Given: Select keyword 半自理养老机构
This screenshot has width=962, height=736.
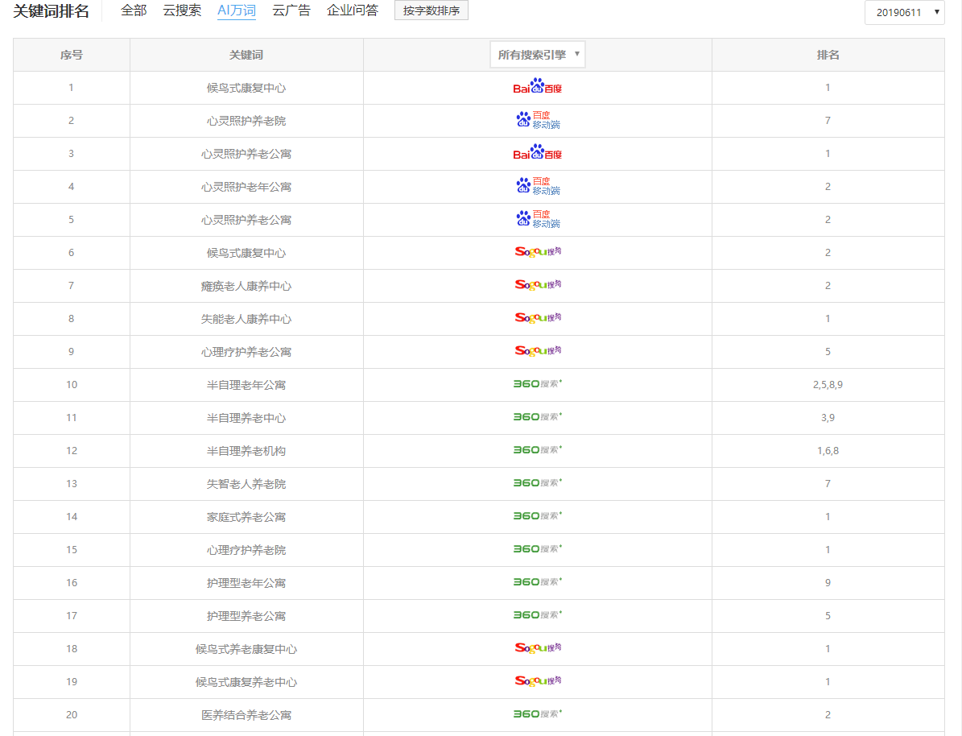Looking at the screenshot, I should pos(246,451).
